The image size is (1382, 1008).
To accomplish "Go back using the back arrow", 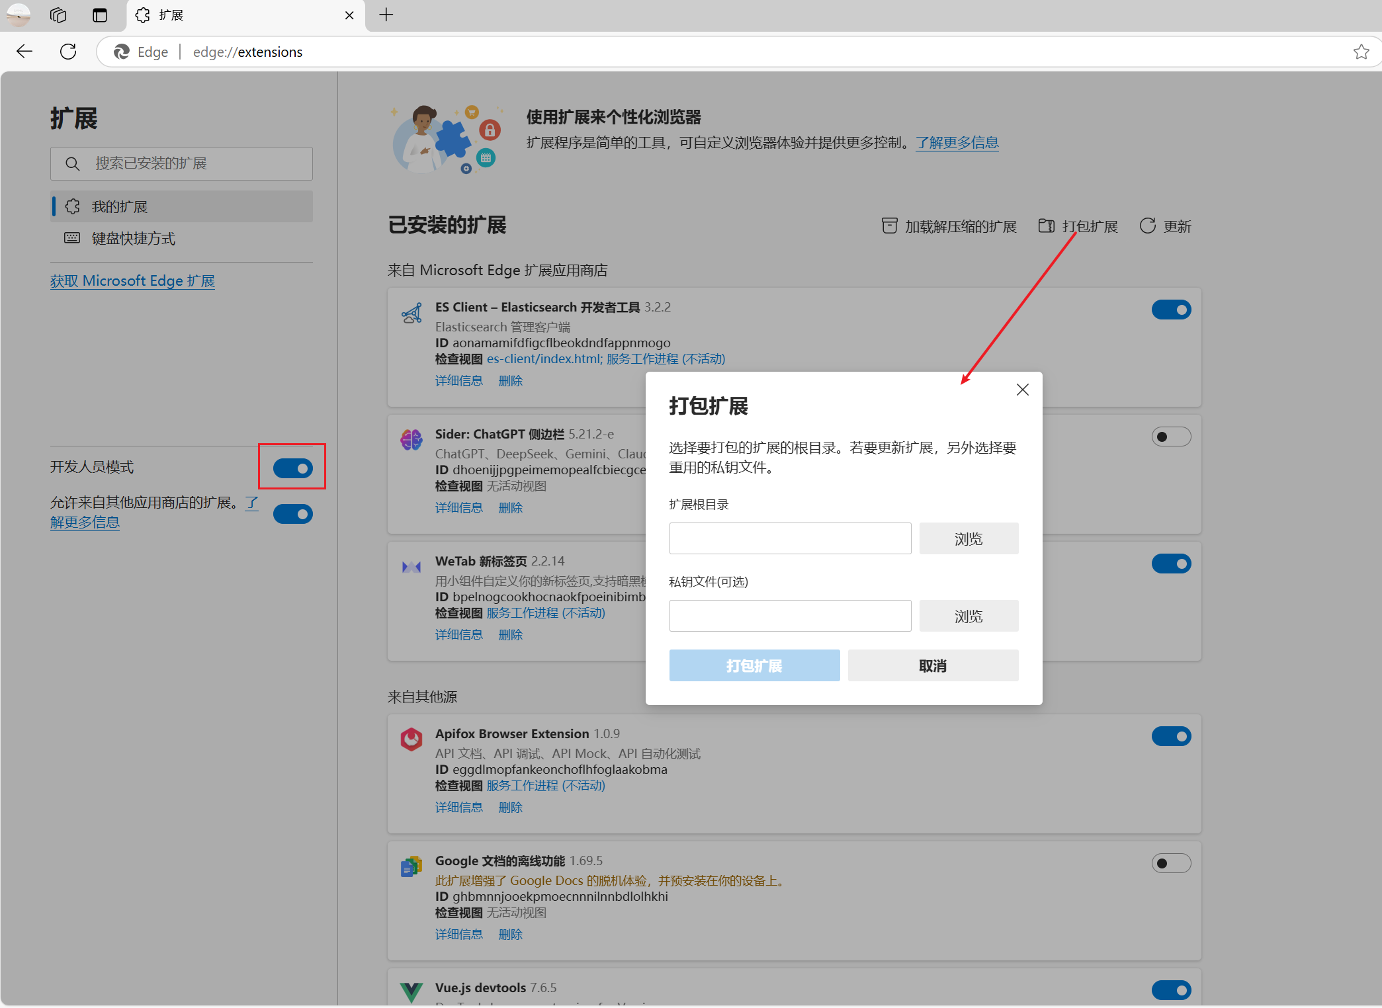I will click(24, 52).
